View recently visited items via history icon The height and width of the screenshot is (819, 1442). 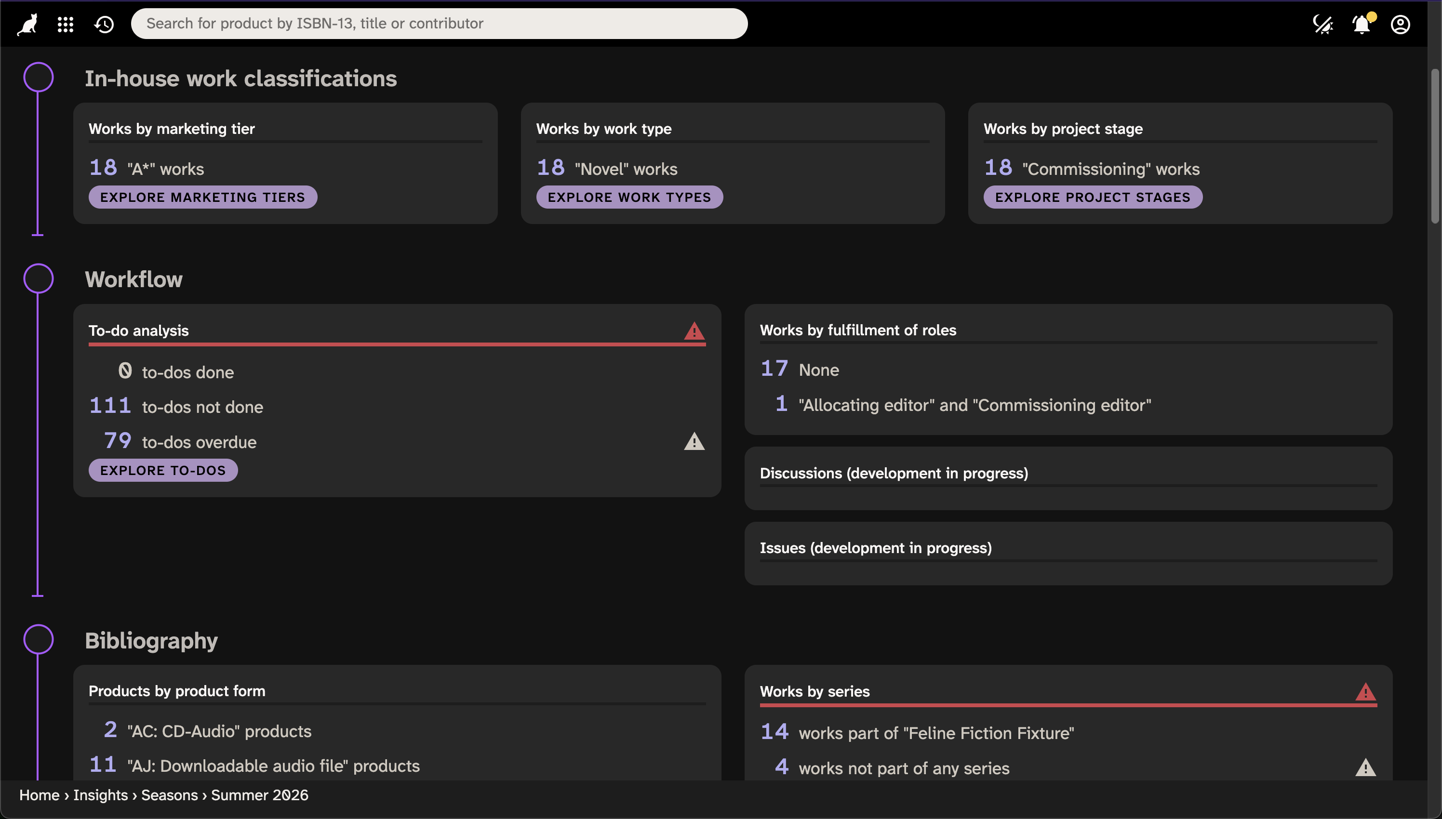104,24
